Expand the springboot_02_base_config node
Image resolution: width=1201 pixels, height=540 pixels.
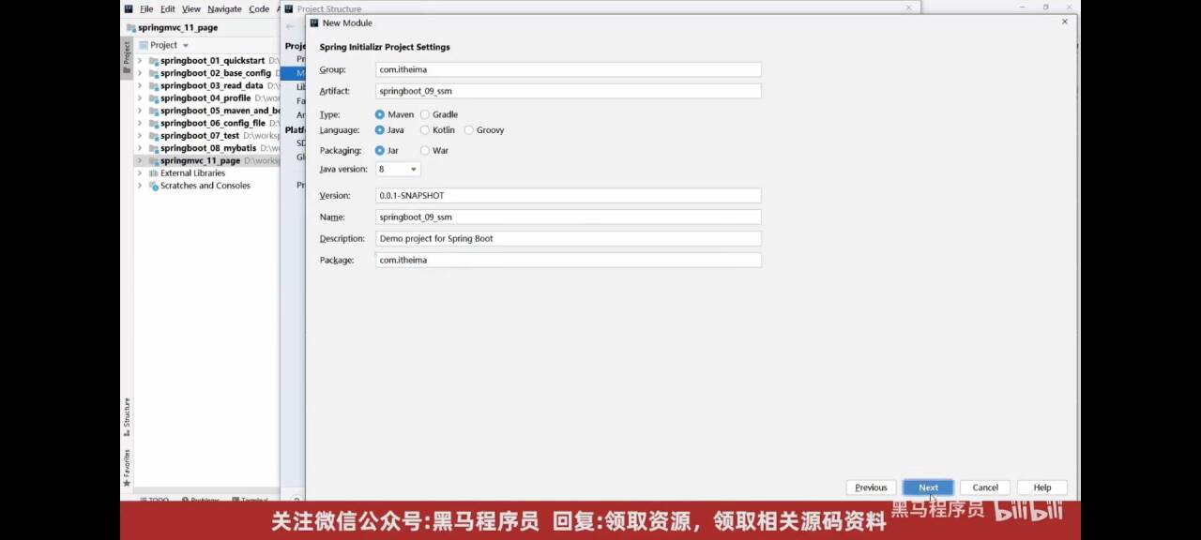140,73
